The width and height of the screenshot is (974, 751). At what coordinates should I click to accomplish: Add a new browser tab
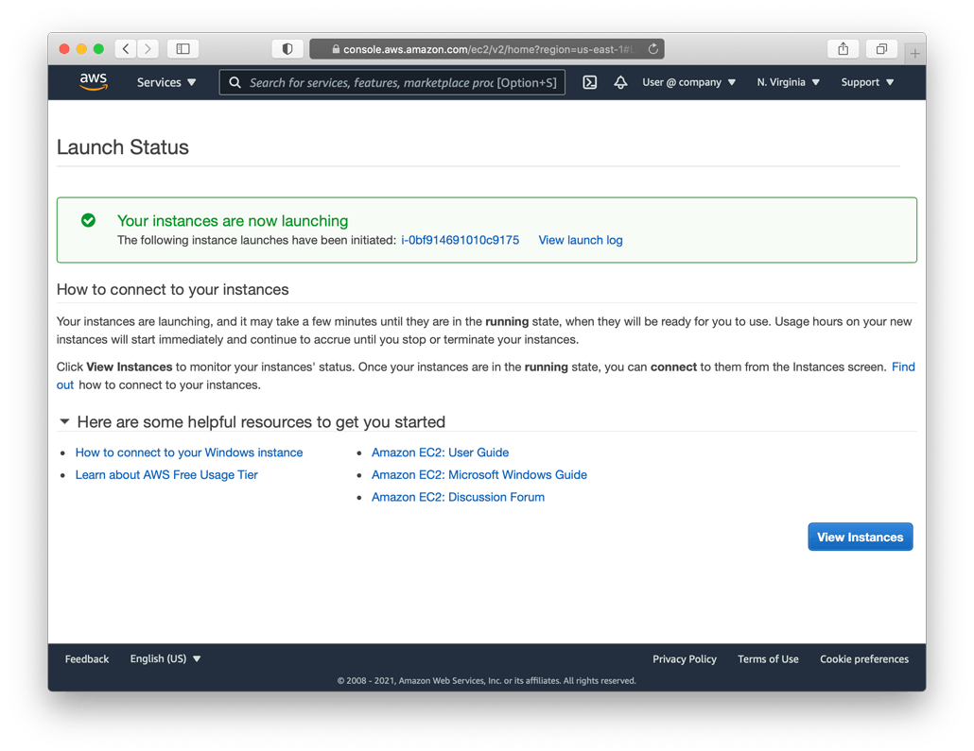(x=915, y=54)
